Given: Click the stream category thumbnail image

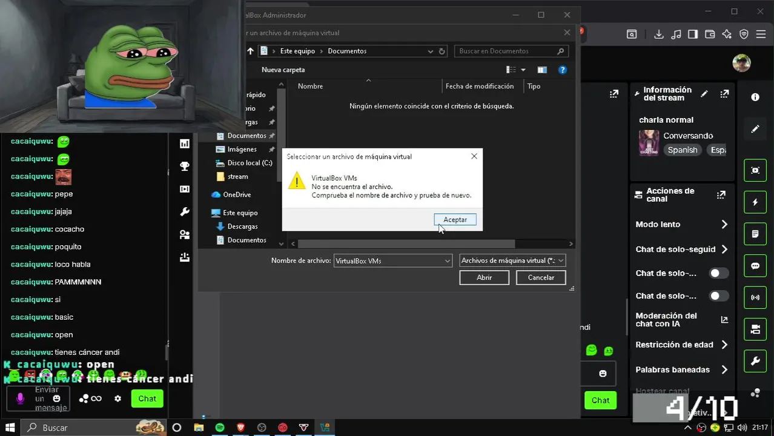Looking at the screenshot, I should (x=649, y=142).
